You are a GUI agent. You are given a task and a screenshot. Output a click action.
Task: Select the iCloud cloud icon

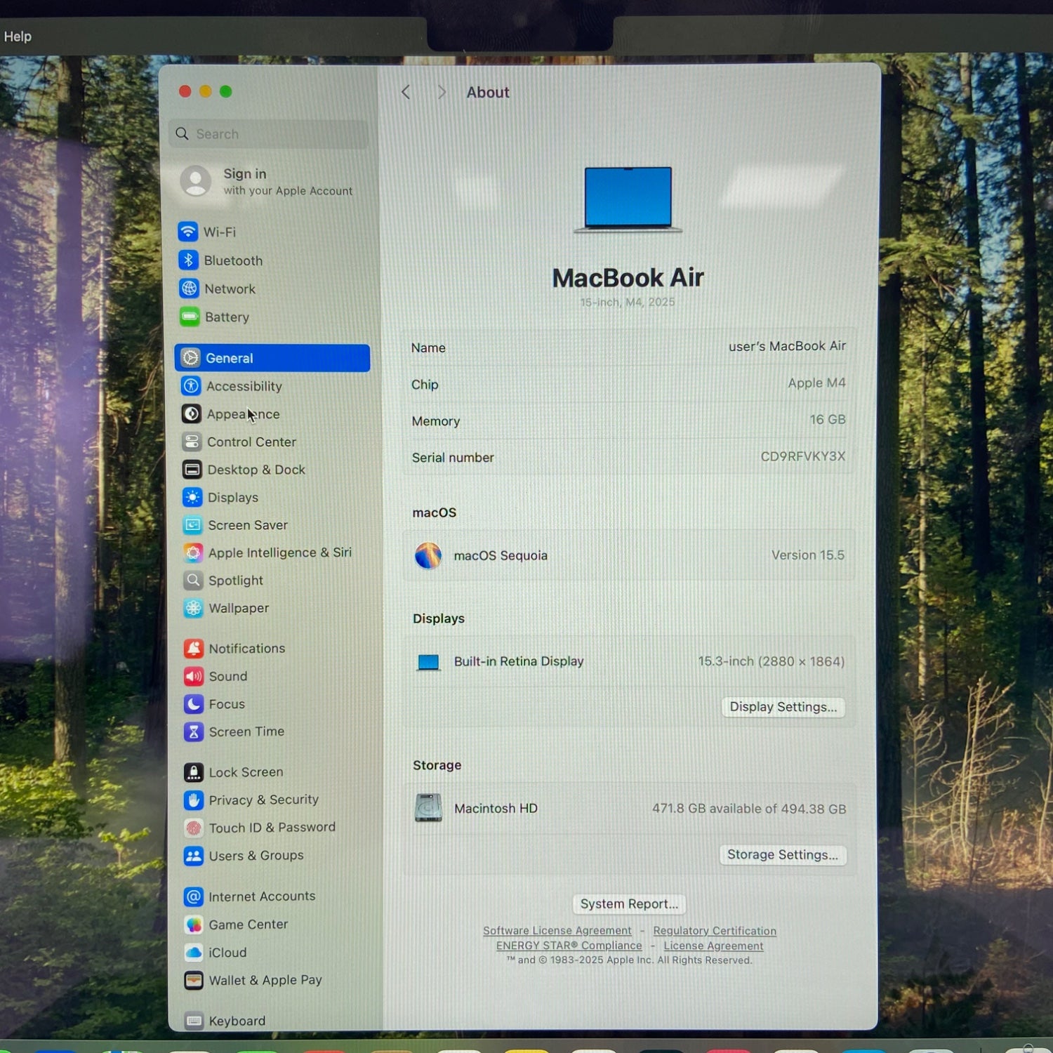coord(194,952)
